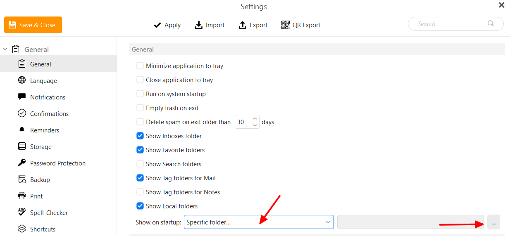The image size is (510, 236).
Task: Click the settings Search field
Action: (x=455, y=24)
